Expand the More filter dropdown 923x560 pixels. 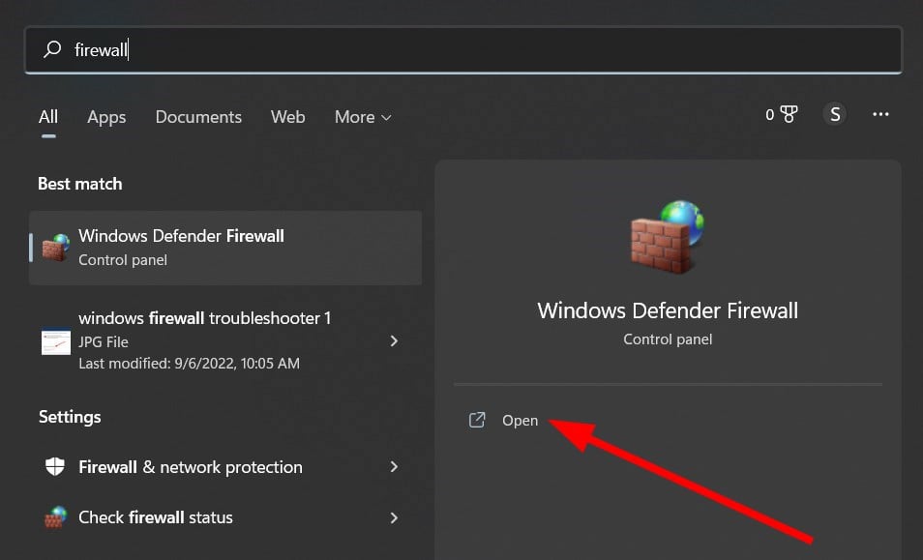tap(363, 117)
